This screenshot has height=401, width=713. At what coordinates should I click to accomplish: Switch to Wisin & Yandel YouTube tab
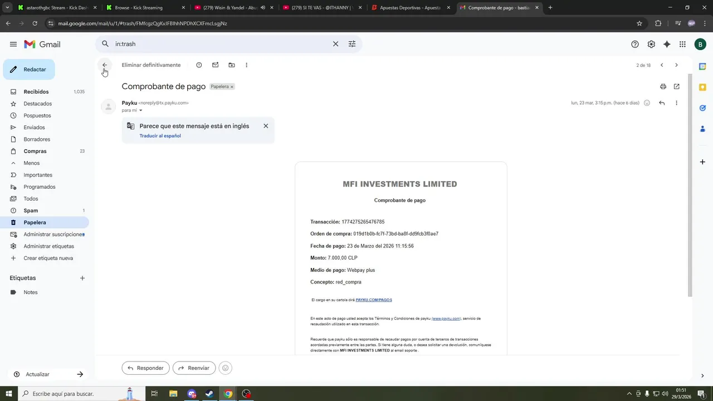pyautogui.click(x=233, y=8)
